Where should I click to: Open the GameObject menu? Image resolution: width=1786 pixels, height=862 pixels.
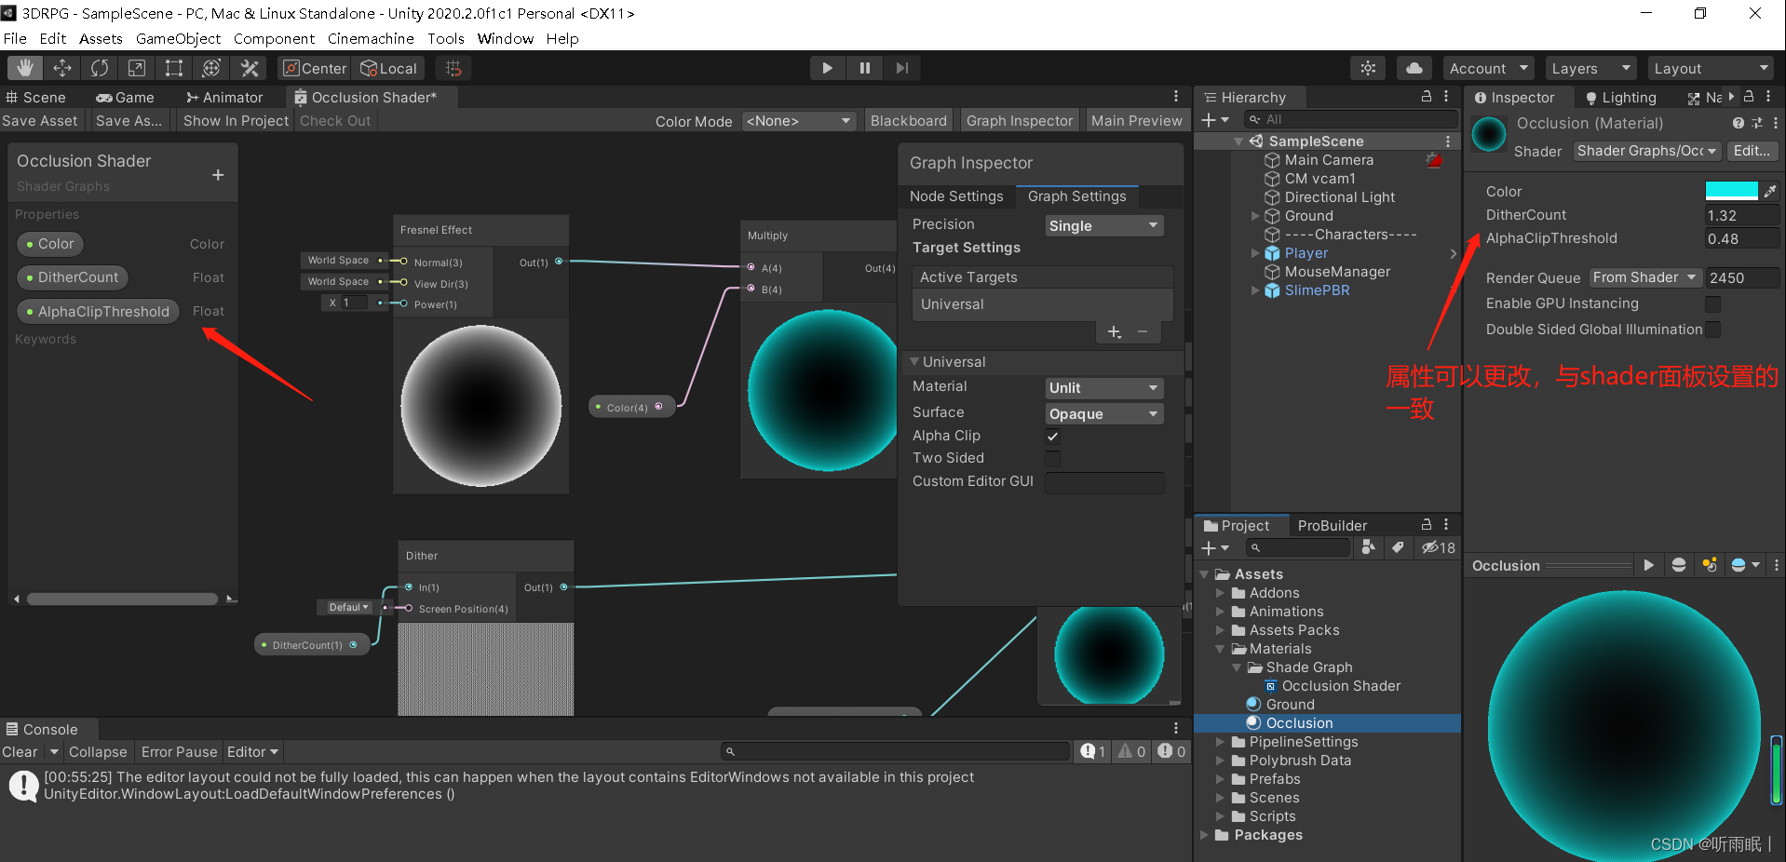point(178,38)
